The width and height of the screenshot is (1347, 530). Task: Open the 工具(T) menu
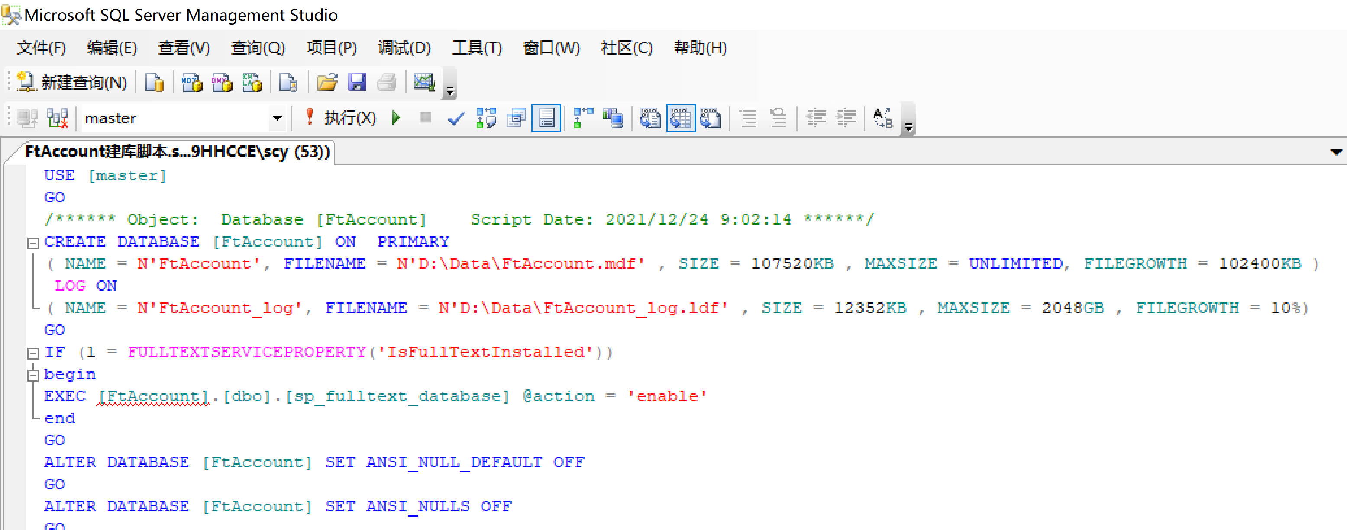(477, 48)
